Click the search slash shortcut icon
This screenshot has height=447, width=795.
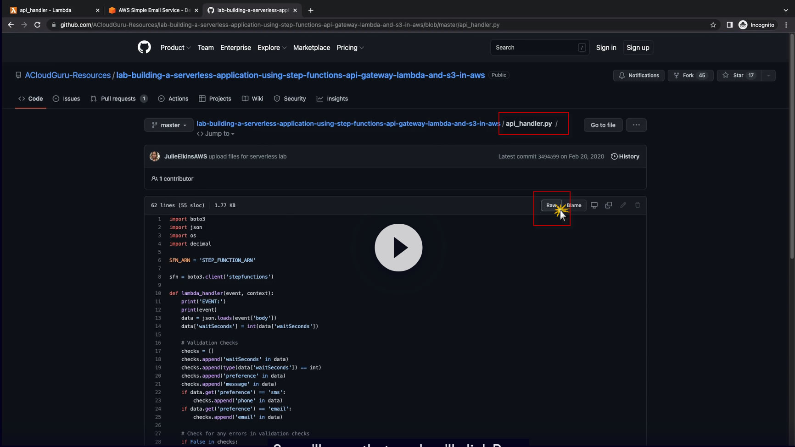click(x=582, y=48)
